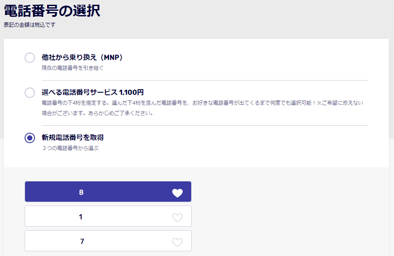394x256 pixels.
Task: Click the digit 7 inside the bottom button
Action: point(82,241)
